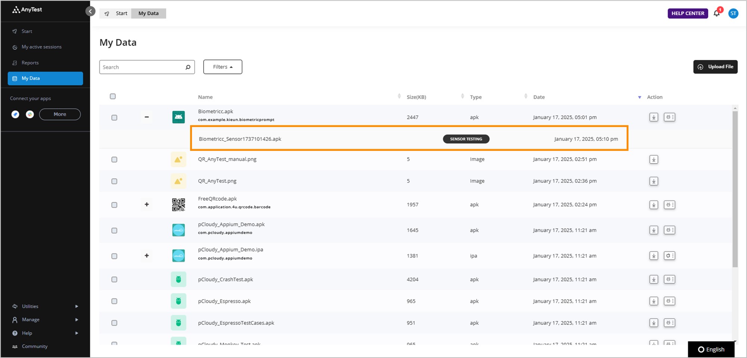The height and width of the screenshot is (358, 747).
Task: Click the More button under Connect your apps
Action: pos(60,114)
